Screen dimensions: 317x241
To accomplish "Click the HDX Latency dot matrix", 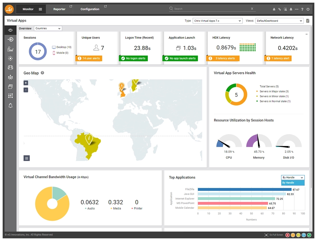I will tap(248, 47).
